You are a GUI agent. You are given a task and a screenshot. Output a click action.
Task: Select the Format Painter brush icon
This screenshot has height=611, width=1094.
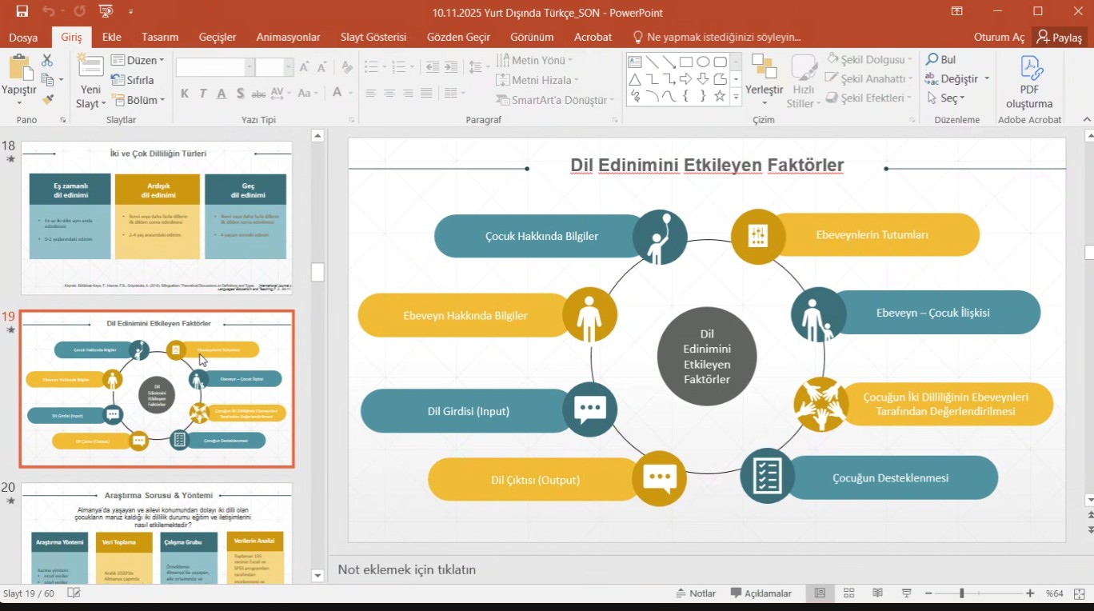[47, 99]
